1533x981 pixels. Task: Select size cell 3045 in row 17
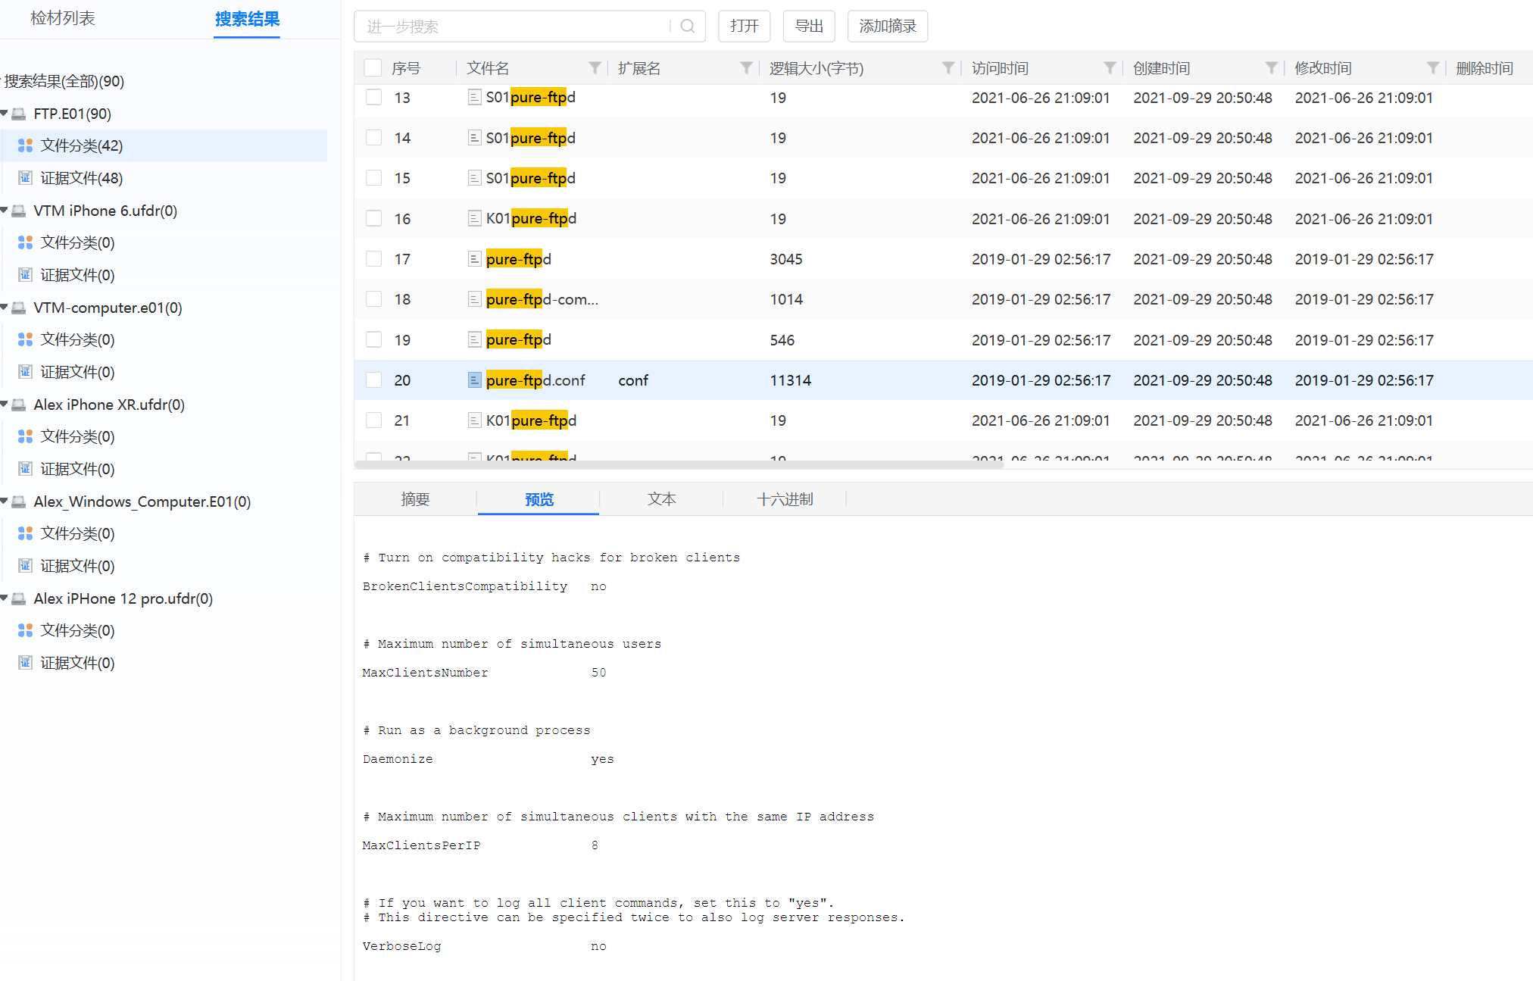(786, 259)
